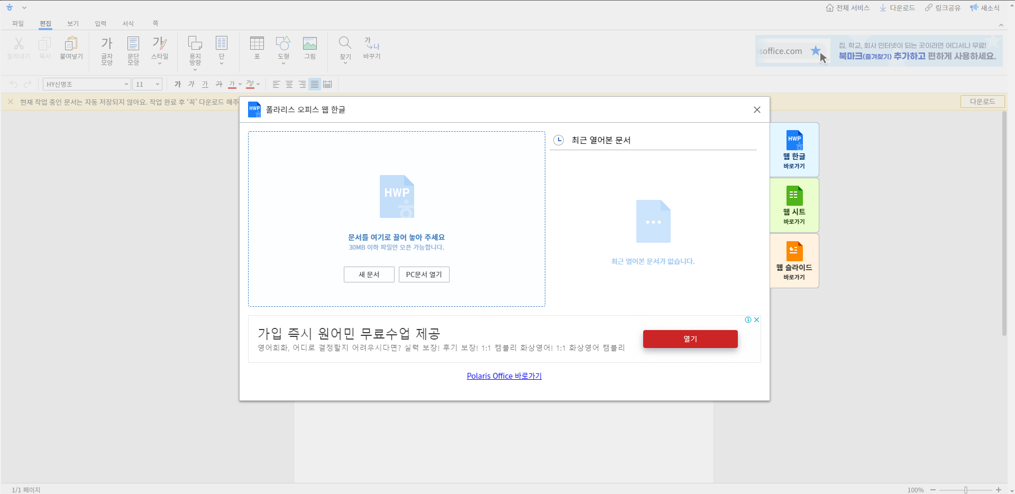Open the Replace (바꾸기) tool
This screenshot has height=494, width=1015.
[372, 48]
